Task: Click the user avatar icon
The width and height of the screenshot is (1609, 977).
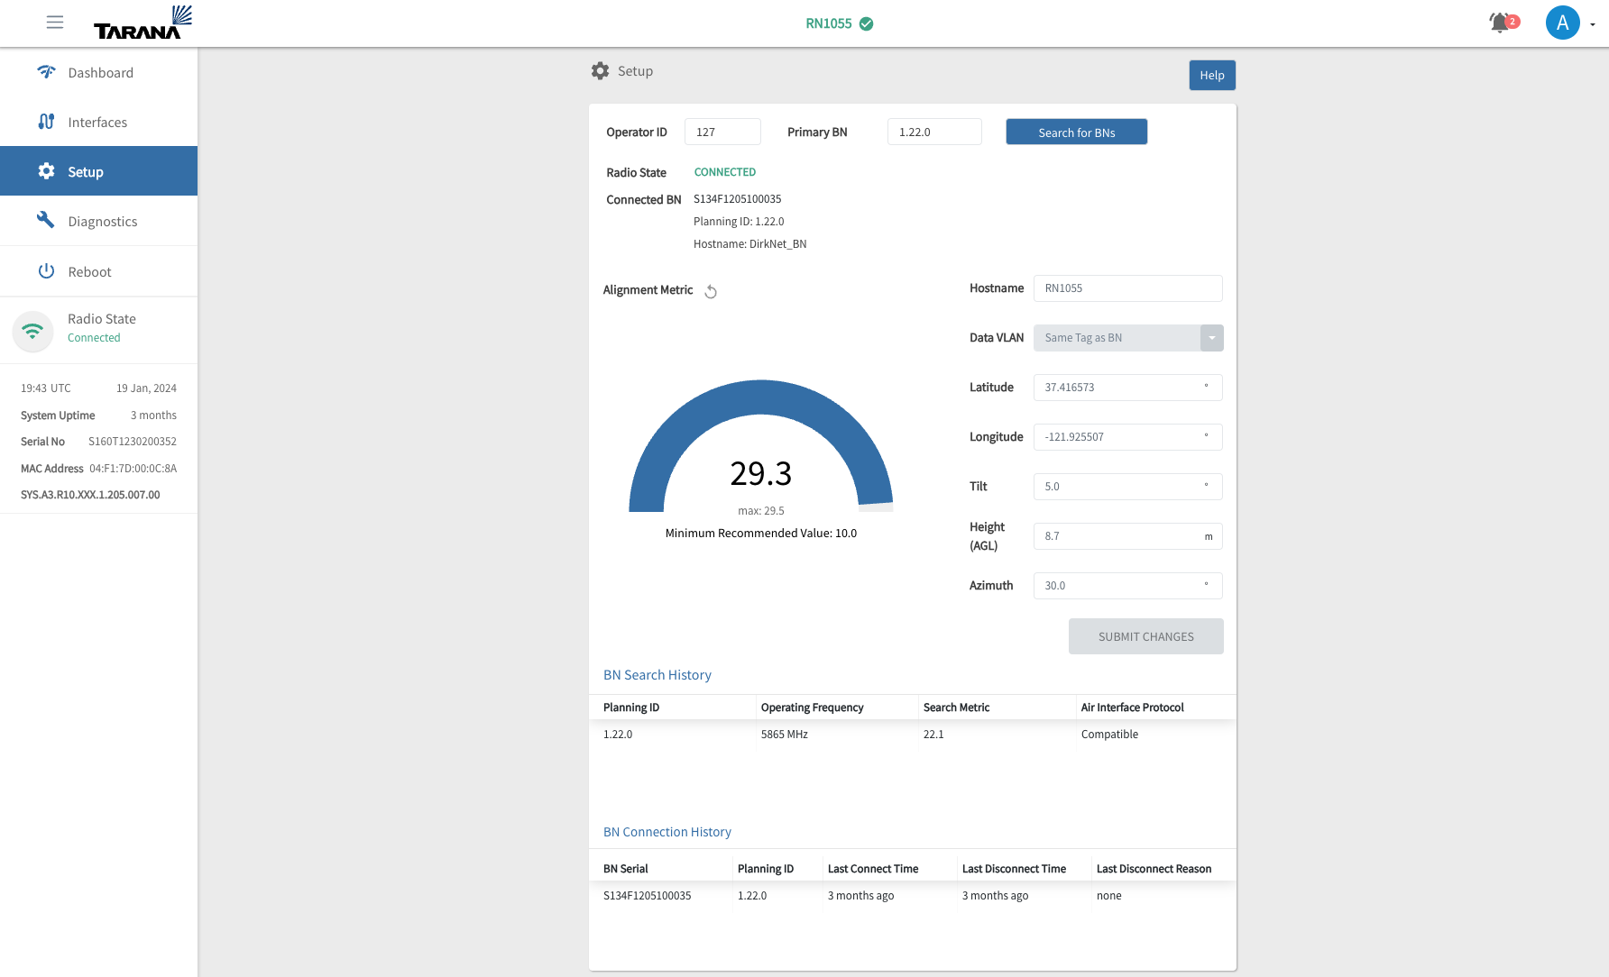Action: 1562,23
